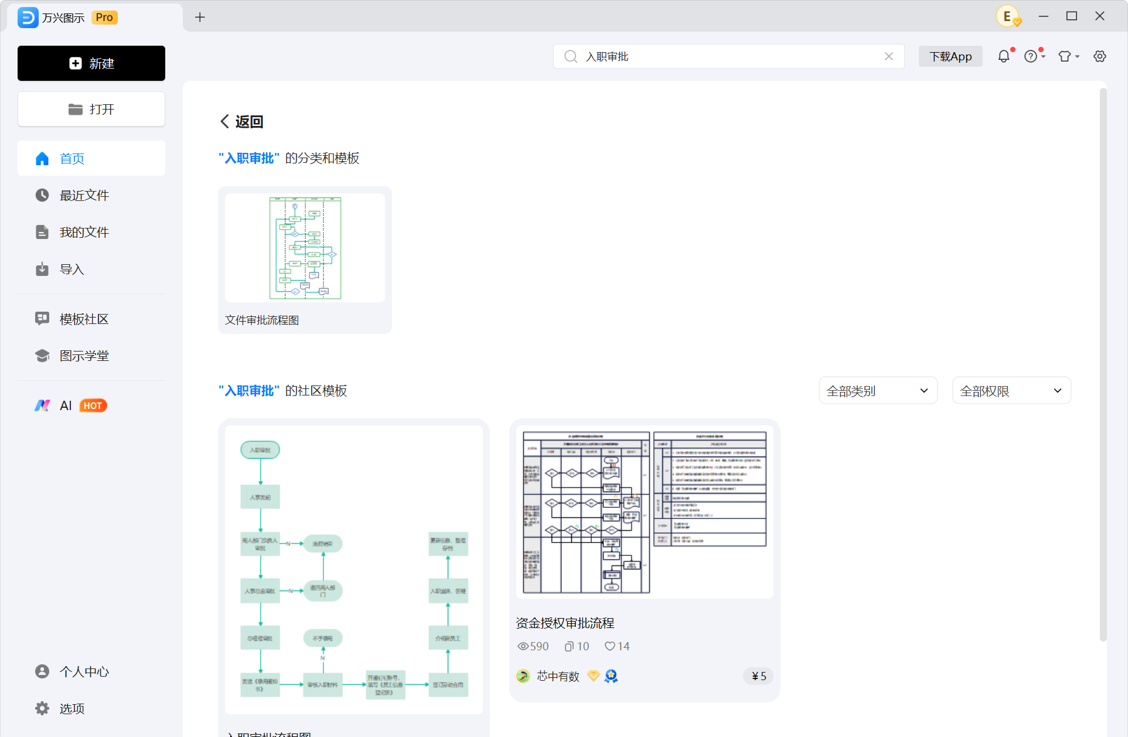Image resolution: width=1128 pixels, height=737 pixels.
Task: Open 最近文件 in the sidebar
Action: (91, 195)
